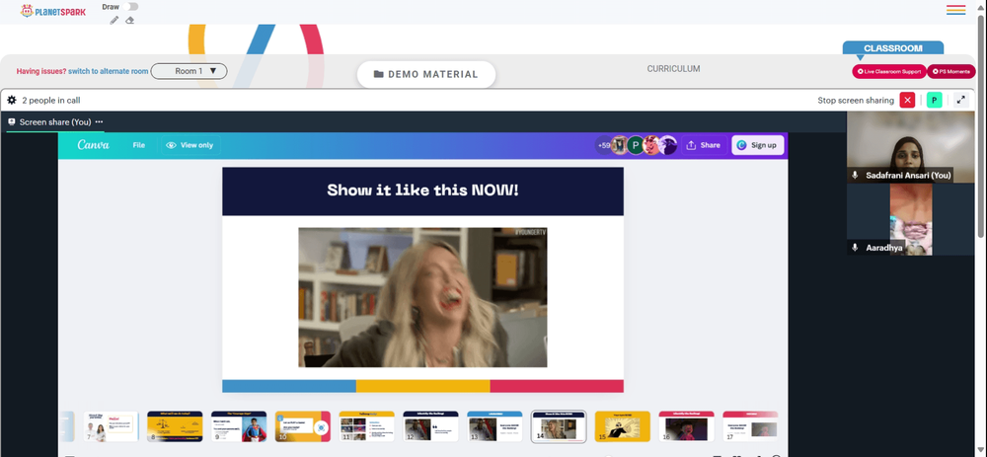This screenshot has height=457, width=987.
Task: Select the pencil drawing tool
Action: click(114, 20)
